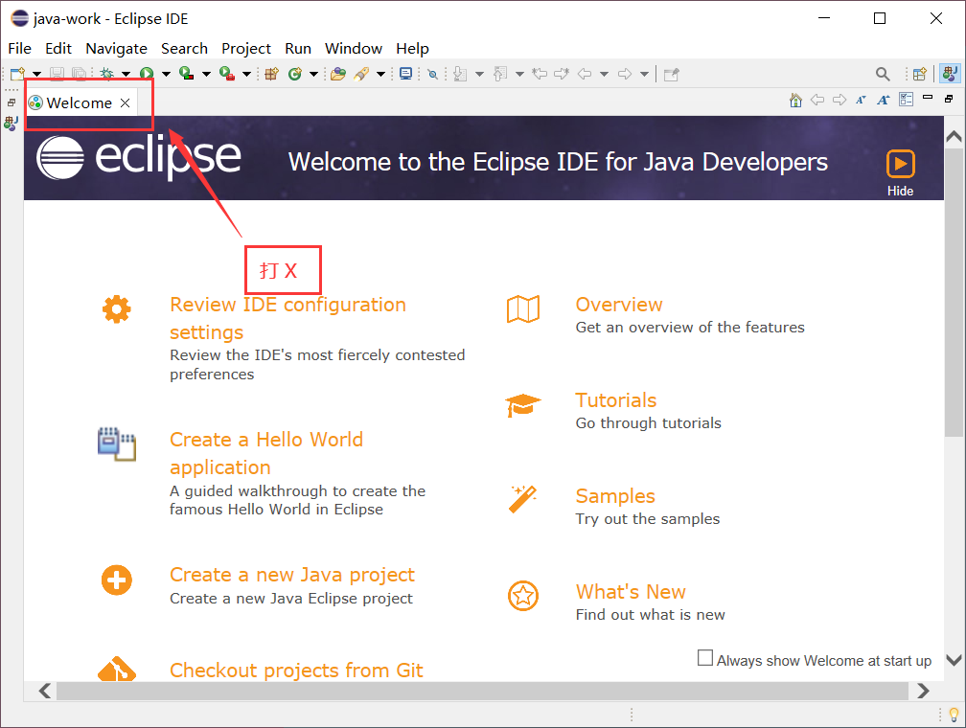Expand the Previous Annotation dropdown arrow
Image resolution: width=966 pixels, height=728 pixels.
519,75
